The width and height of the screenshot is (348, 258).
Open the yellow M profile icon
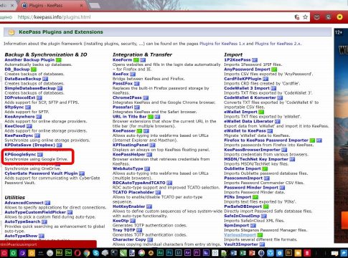pos(339,17)
